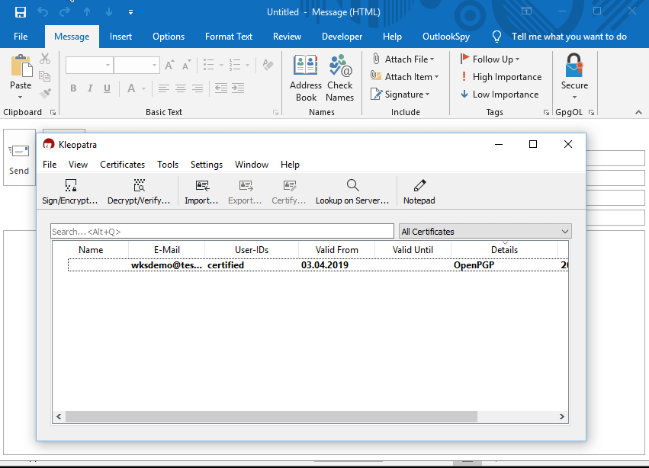Open the Certificates menu in Kleopatra
This screenshot has width=649, height=468.
(x=122, y=165)
